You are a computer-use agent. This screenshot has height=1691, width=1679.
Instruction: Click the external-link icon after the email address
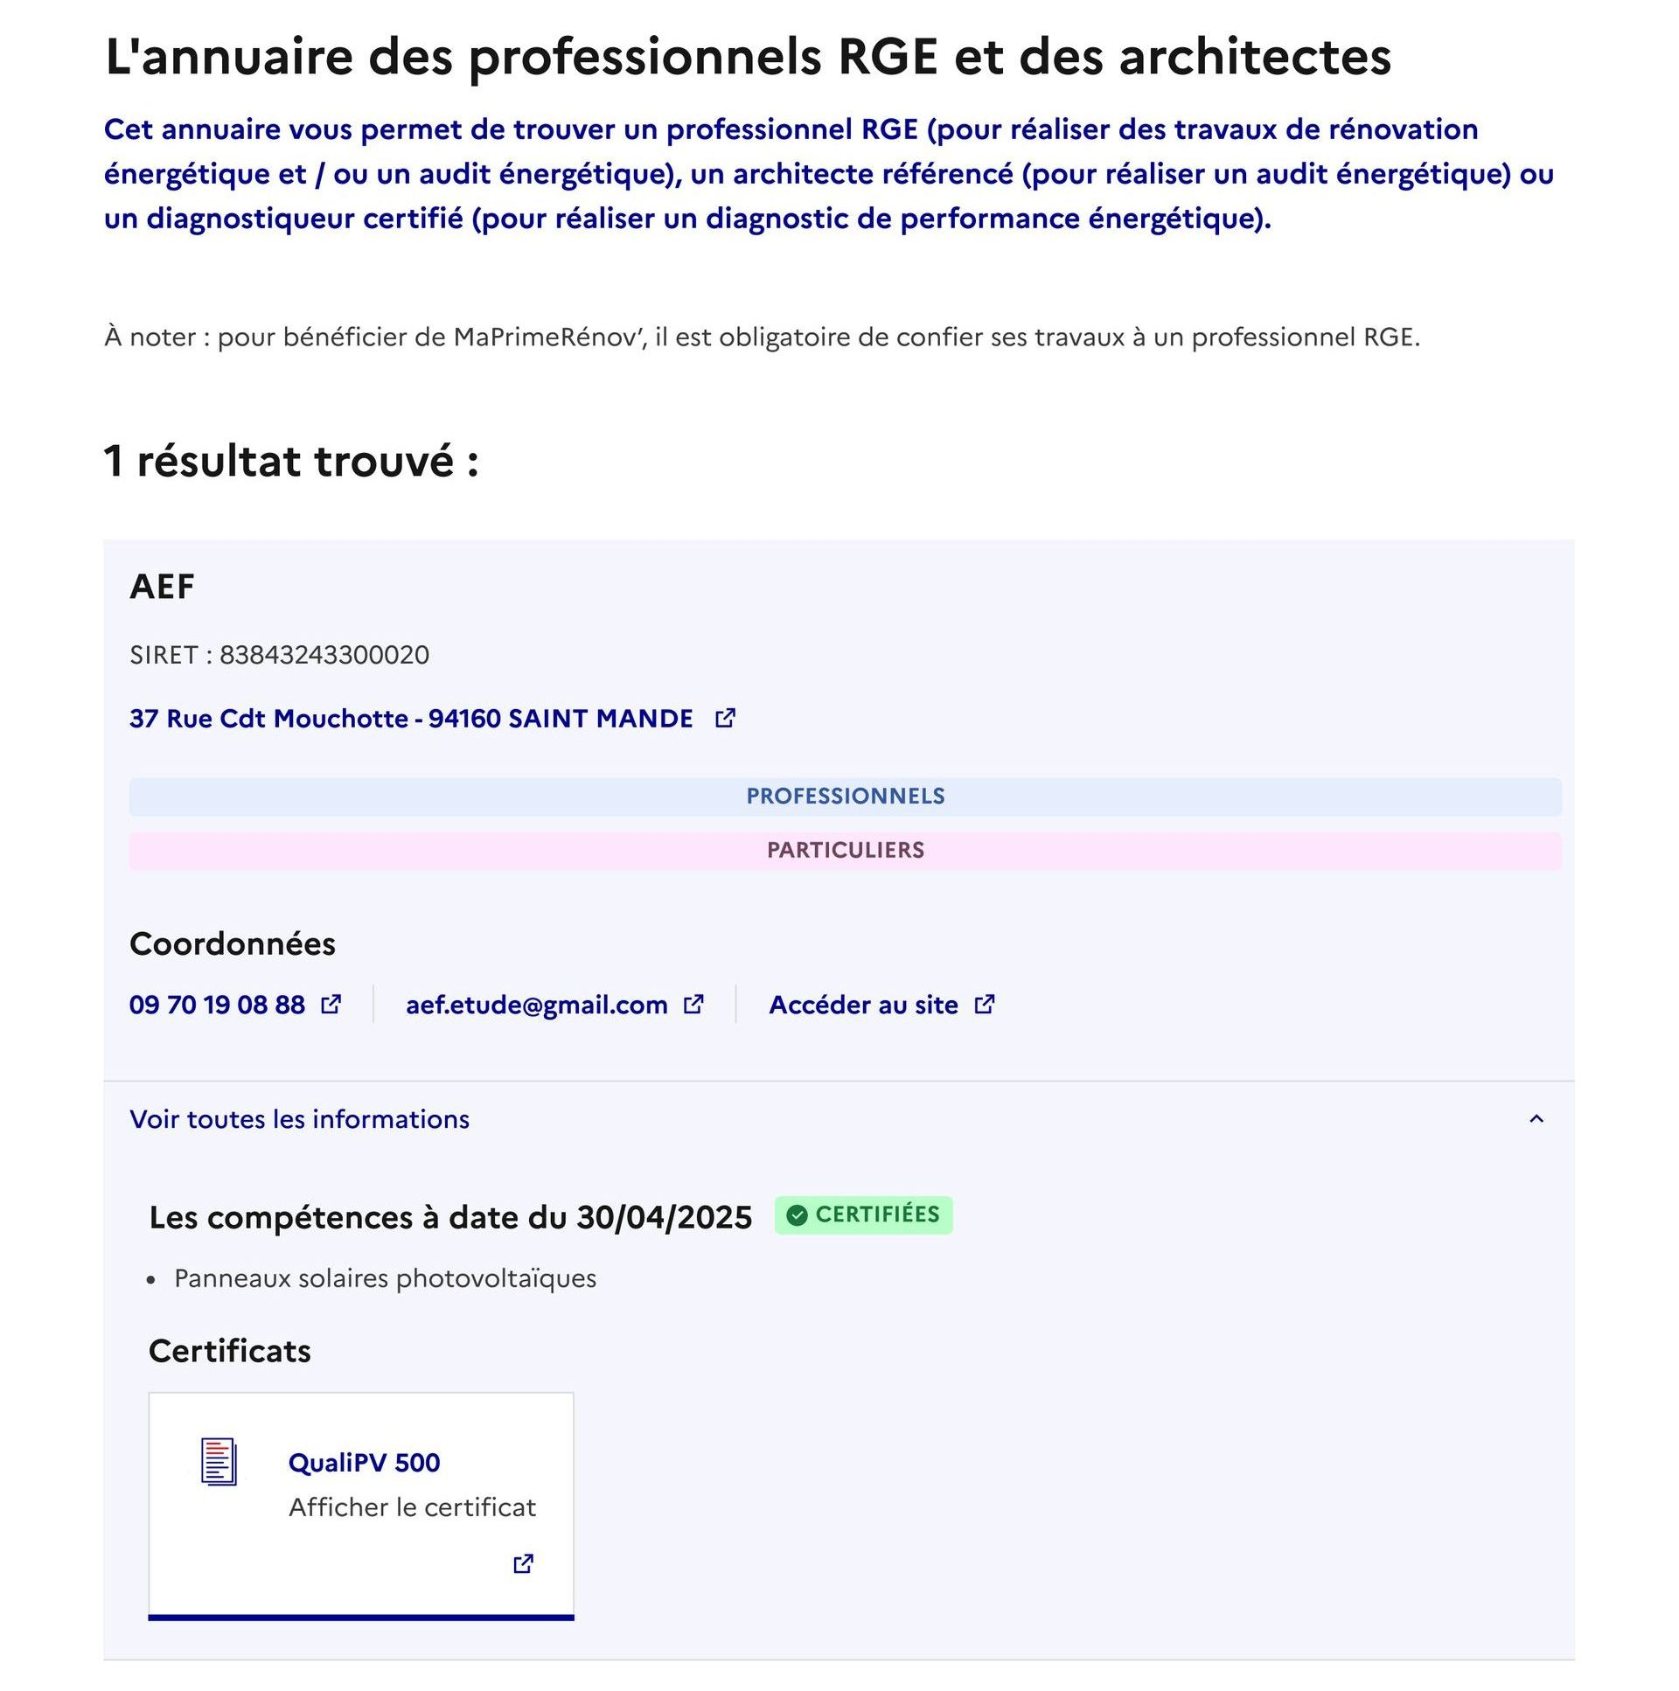pyautogui.click(x=693, y=1004)
